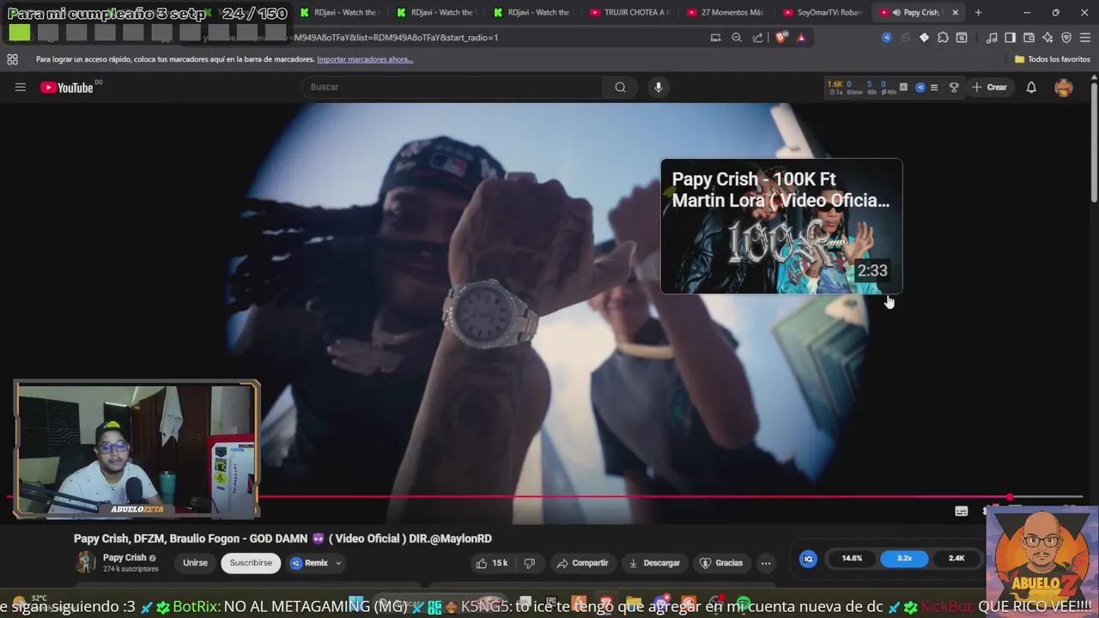1099x618 pixels.
Task: Open the Todos los favoritos folder
Action: (x=1052, y=59)
